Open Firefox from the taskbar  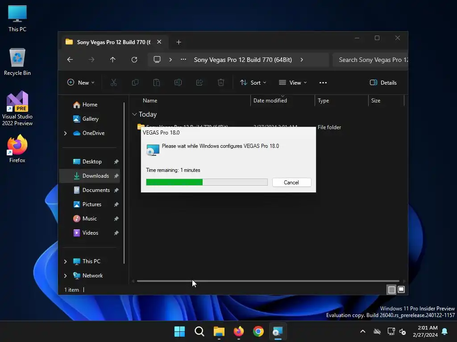pyautogui.click(x=239, y=331)
